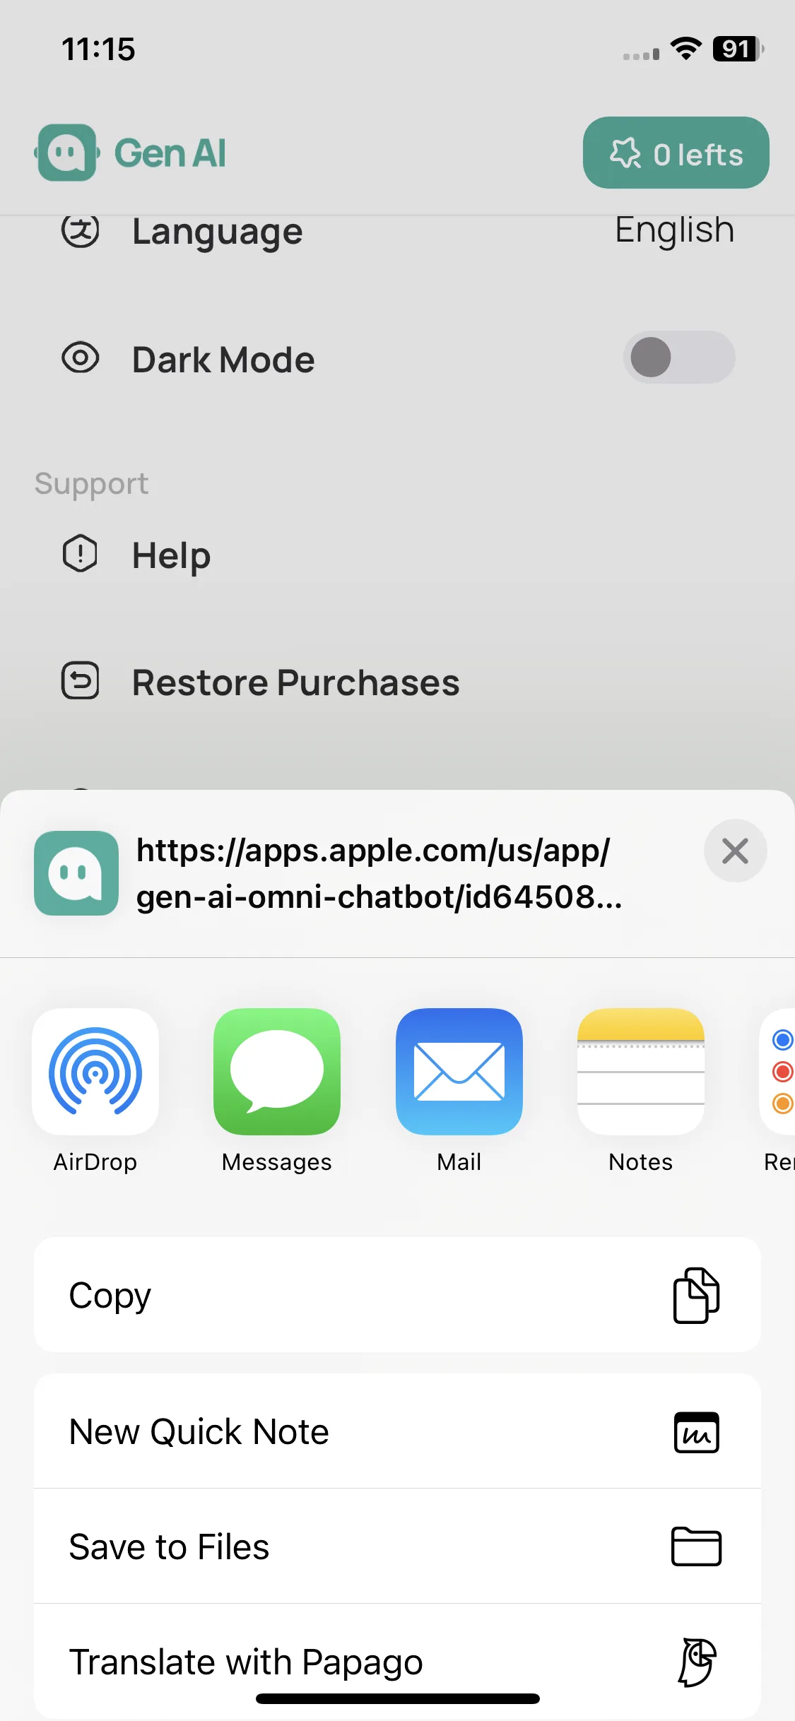Tap the Dark Mode eye icon
795x1721 pixels.
tap(81, 357)
